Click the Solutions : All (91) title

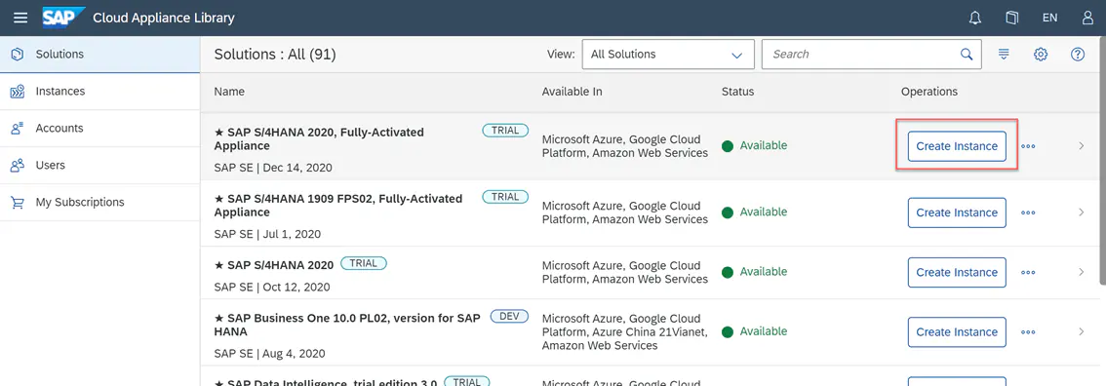tap(275, 55)
